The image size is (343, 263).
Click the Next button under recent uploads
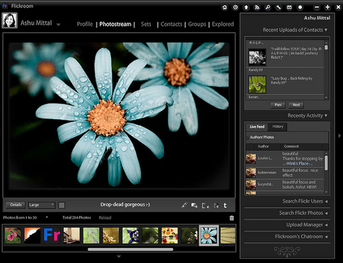296,105
